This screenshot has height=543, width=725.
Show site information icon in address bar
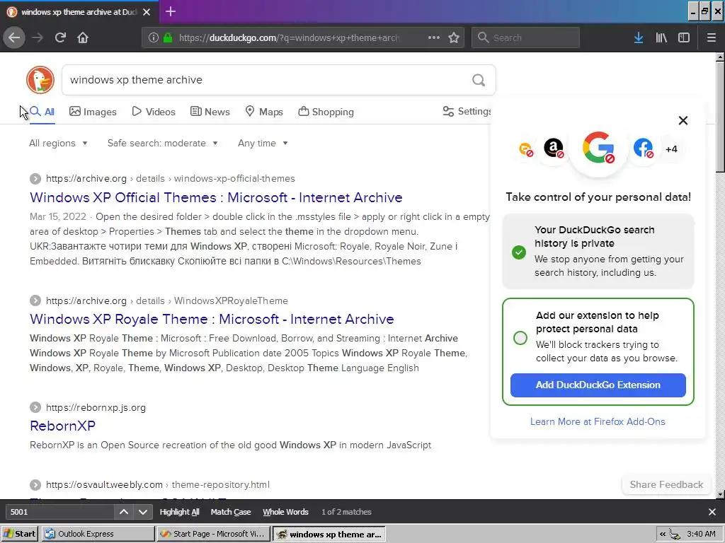(x=153, y=37)
